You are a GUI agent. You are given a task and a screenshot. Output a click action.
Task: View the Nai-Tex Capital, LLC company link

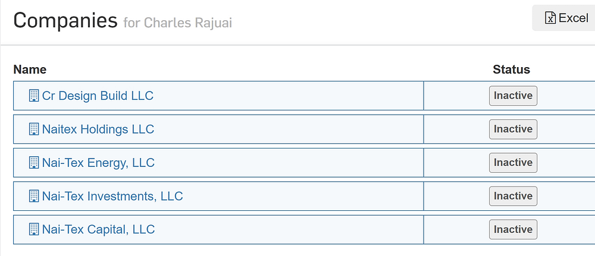(x=98, y=229)
